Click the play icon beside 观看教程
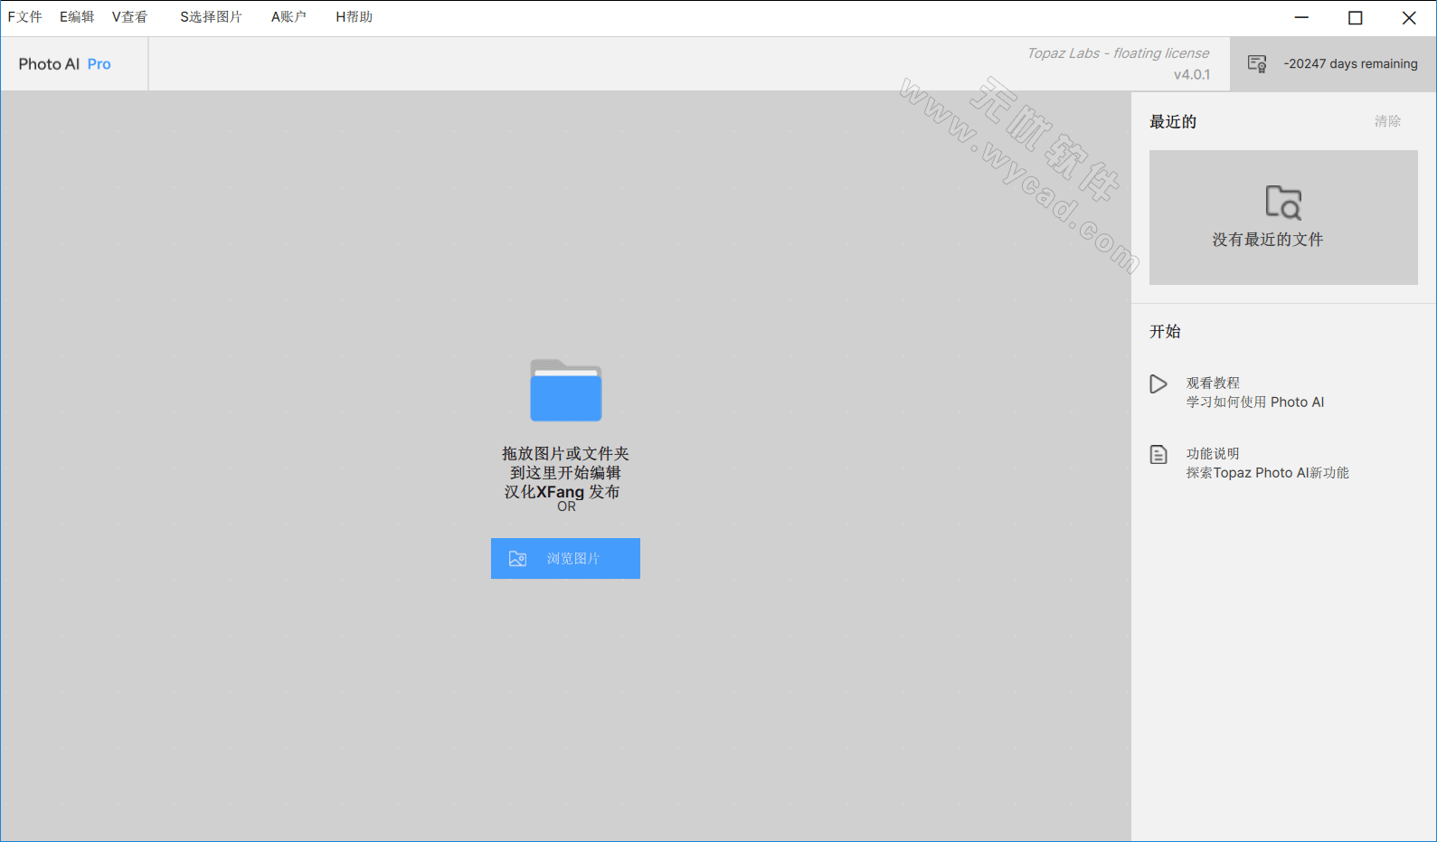The width and height of the screenshot is (1437, 842). (x=1158, y=384)
